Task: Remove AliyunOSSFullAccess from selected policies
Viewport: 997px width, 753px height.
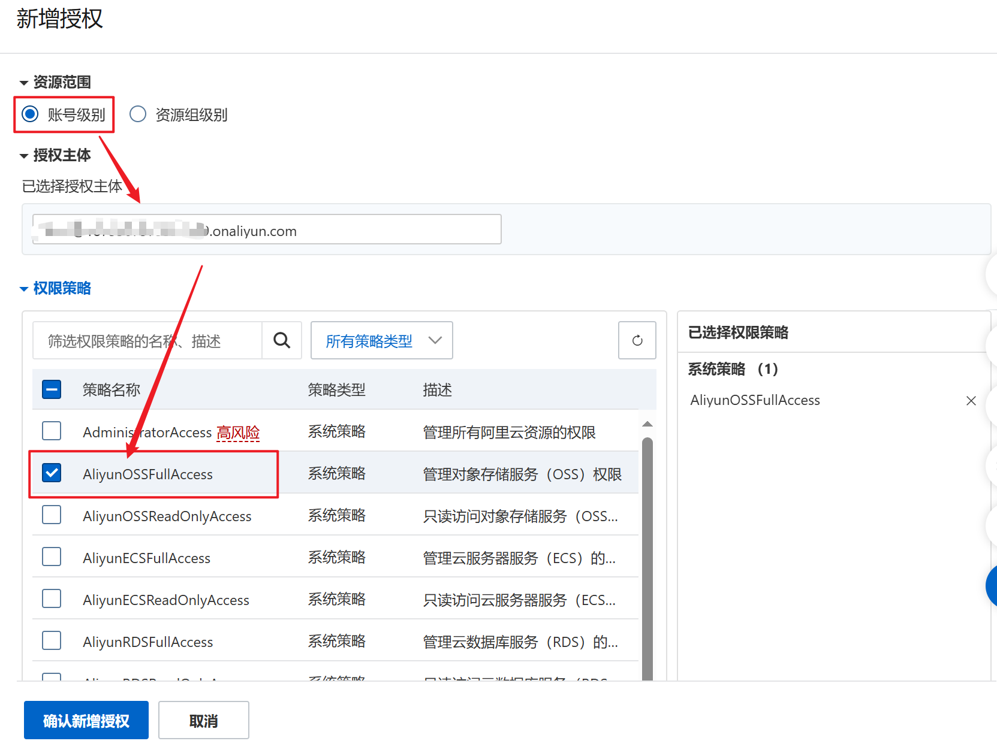Action: tap(971, 401)
